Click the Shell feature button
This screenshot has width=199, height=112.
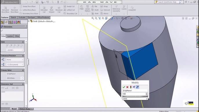(95, 13)
